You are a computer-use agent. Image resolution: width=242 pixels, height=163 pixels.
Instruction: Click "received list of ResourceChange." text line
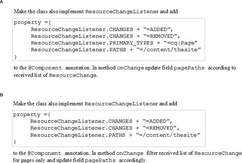(55, 75)
